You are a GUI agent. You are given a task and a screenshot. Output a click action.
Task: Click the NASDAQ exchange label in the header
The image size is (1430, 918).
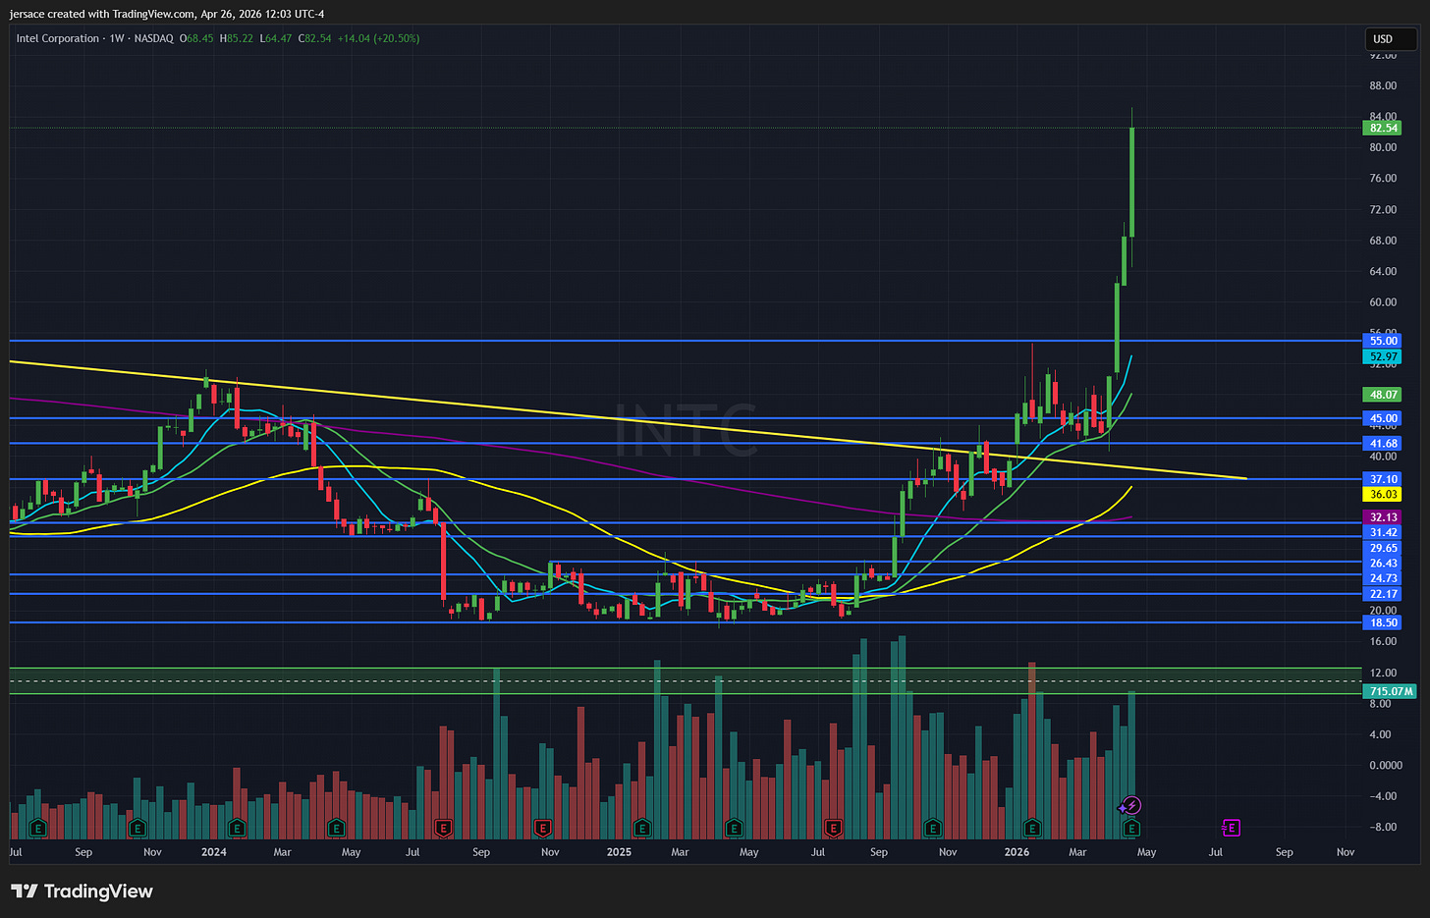(155, 38)
